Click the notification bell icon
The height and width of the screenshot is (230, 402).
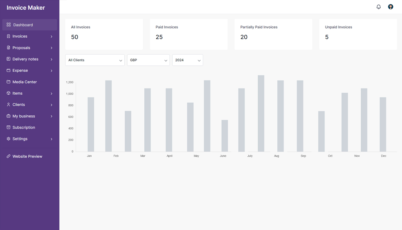pyautogui.click(x=379, y=7)
